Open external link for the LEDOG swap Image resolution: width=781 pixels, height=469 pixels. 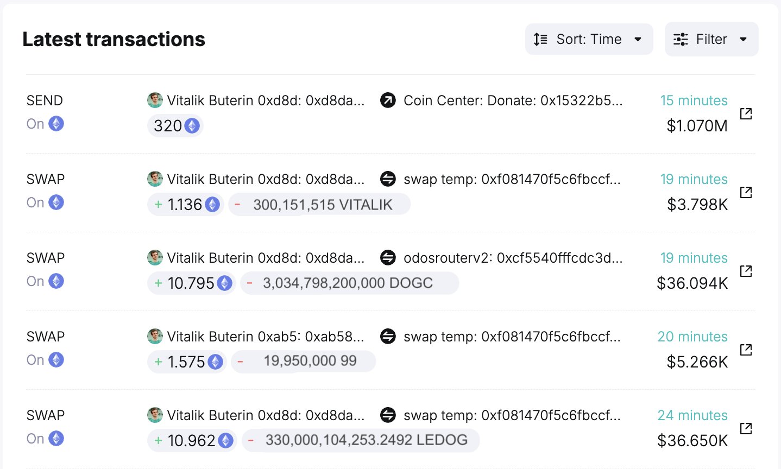click(746, 428)
